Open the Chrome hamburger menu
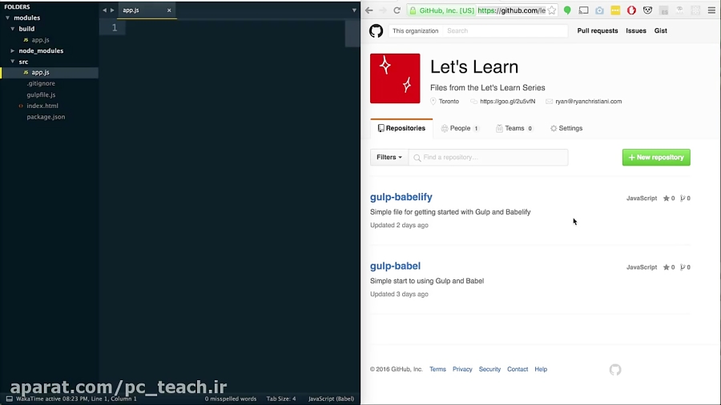 711,10
